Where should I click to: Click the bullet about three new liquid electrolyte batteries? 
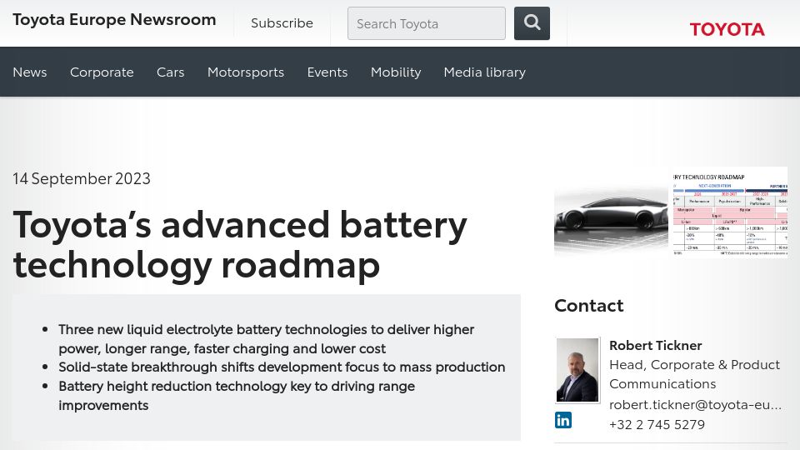click(266, 339)
